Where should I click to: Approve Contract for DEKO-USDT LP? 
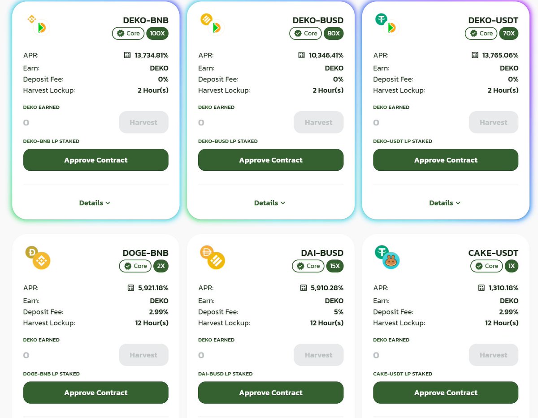[446, 160]
